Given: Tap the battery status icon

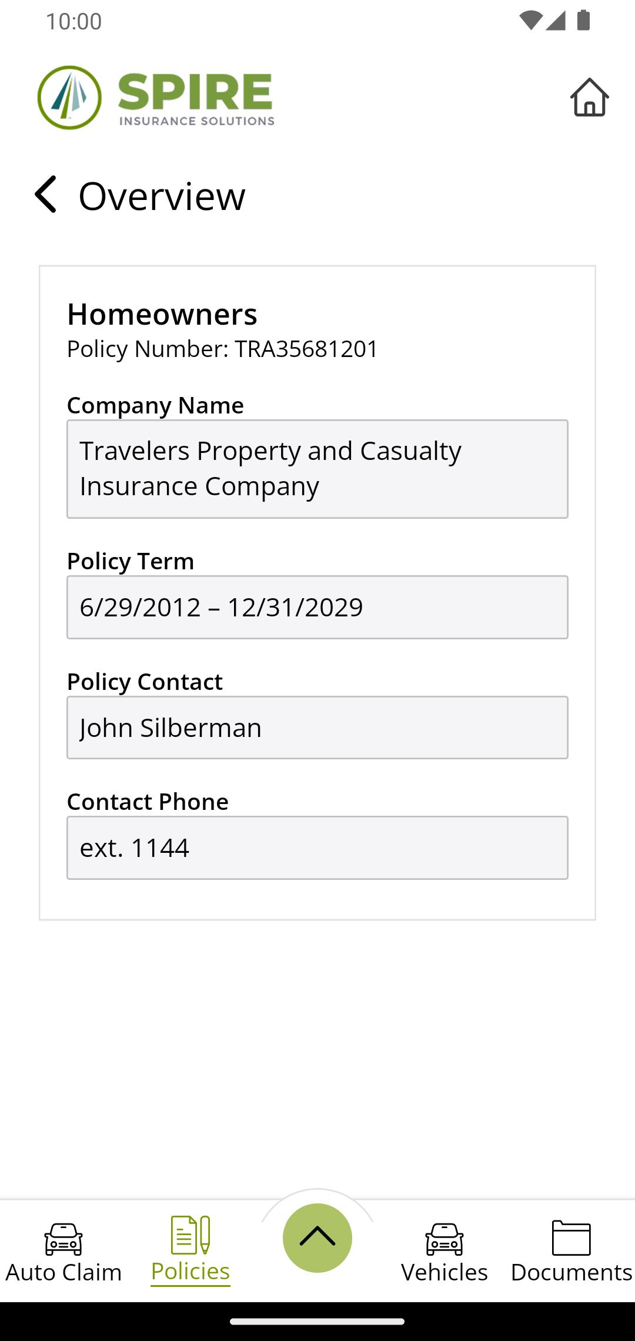Looking at the screenshot, I should (x=583, y=20).
